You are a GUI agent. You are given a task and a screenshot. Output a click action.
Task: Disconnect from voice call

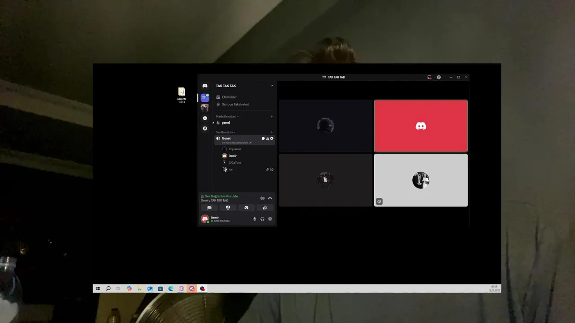(270, 198)
